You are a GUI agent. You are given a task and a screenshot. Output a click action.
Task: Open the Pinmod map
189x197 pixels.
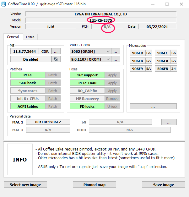coord(94,184)
